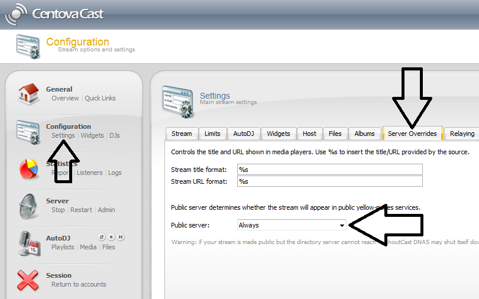479x299 pixels.
Task: Click the General section heading
Action: coord(59,89)
